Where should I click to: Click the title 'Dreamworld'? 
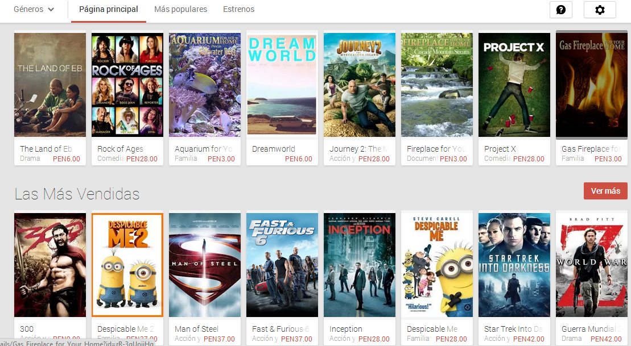(274, 149)
